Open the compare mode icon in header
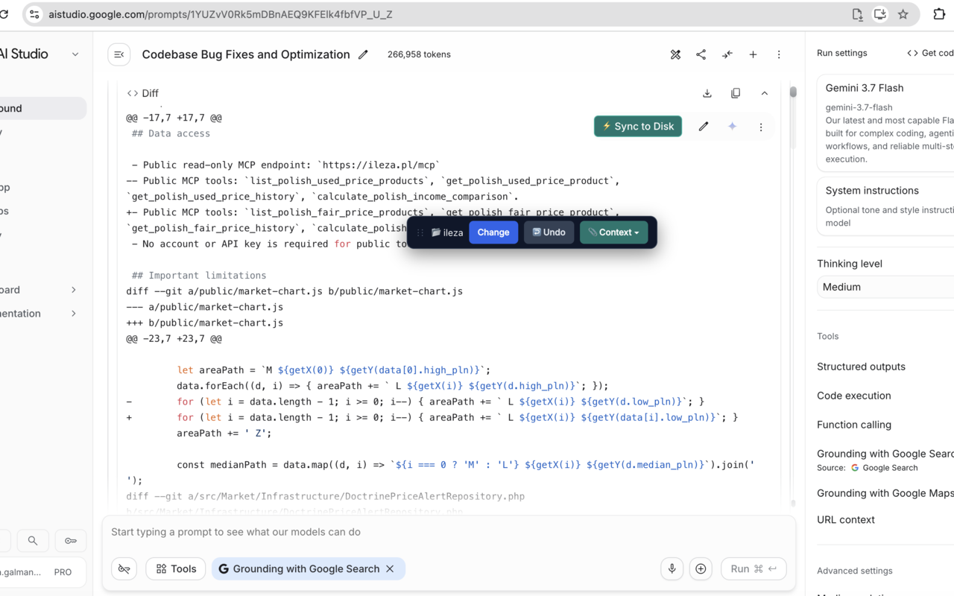Screen dimensions: 954x596 coord(675,54)
